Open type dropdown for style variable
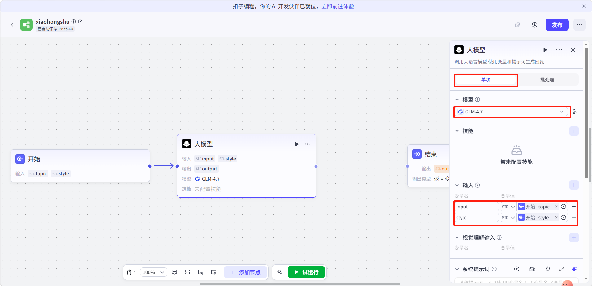The height and width of the screenshot is (286, 592). [x=508, y=217]
